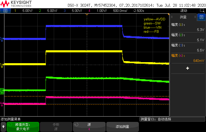
Task: Open the main menu icon at top left
Action: tap(5, 11)
